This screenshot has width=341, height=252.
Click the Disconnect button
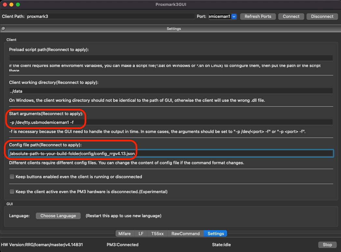[322, 17]
